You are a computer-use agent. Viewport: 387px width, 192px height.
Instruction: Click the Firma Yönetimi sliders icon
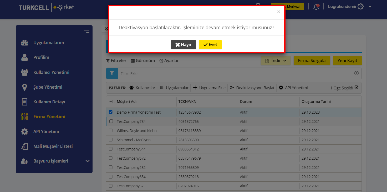click(24, 117)
